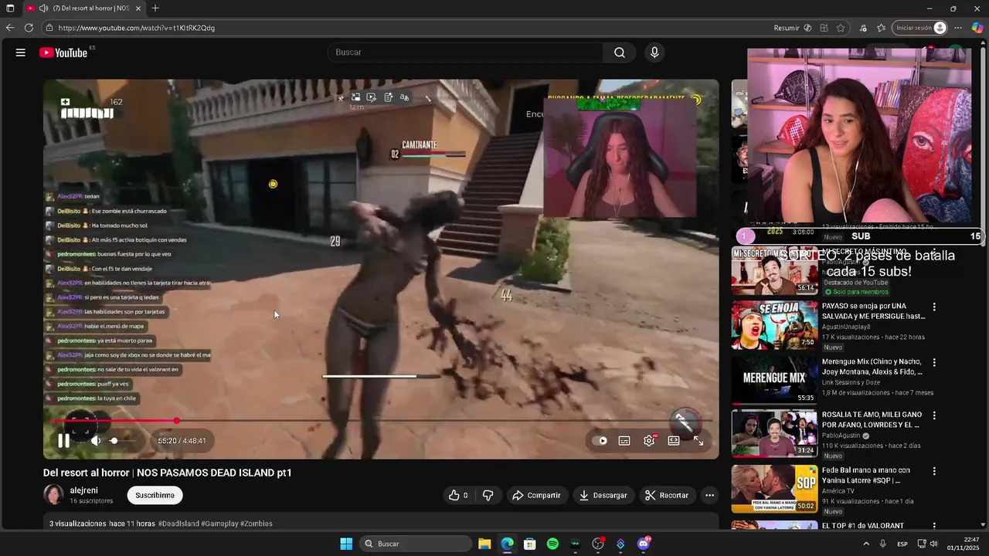
Task: Switch the player to theater mode
Action: coord(674,441)
